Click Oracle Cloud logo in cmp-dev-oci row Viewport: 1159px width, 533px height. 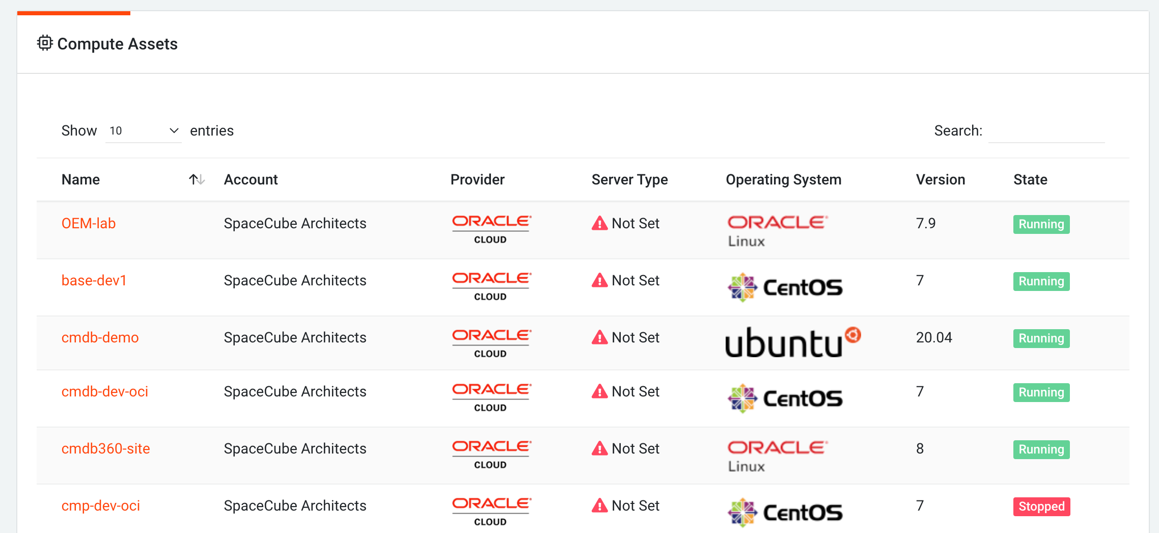pos(491,512)
